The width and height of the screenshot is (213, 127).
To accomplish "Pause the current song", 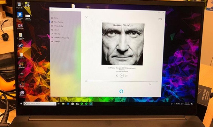I will tap(122, 76).
